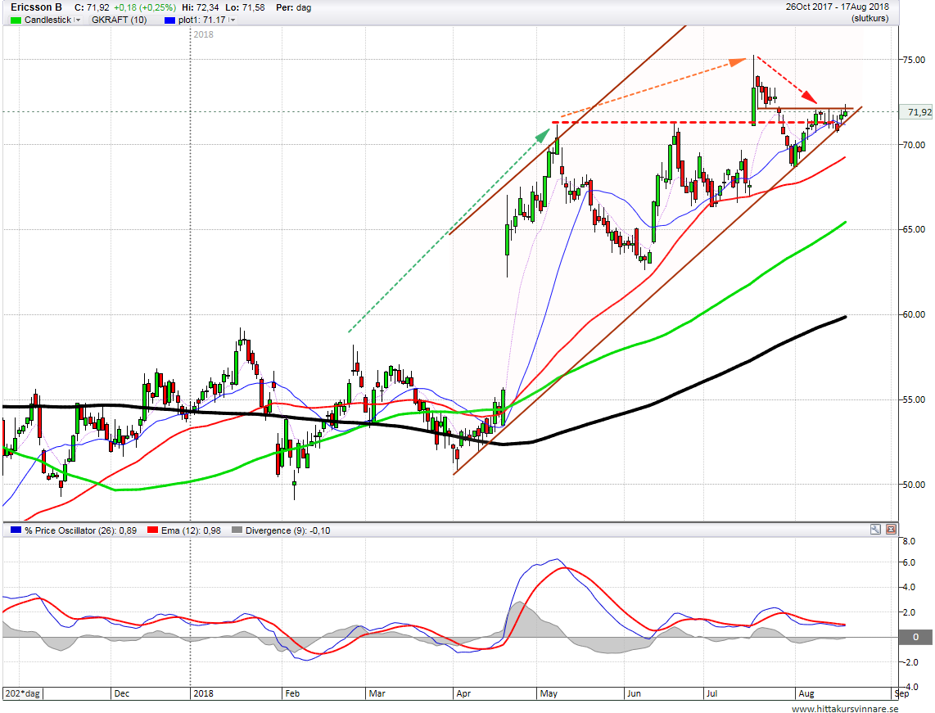935x713 pixels.
Task: Click the 0 oscillator zero-line tag
Action: click(916, 638)
